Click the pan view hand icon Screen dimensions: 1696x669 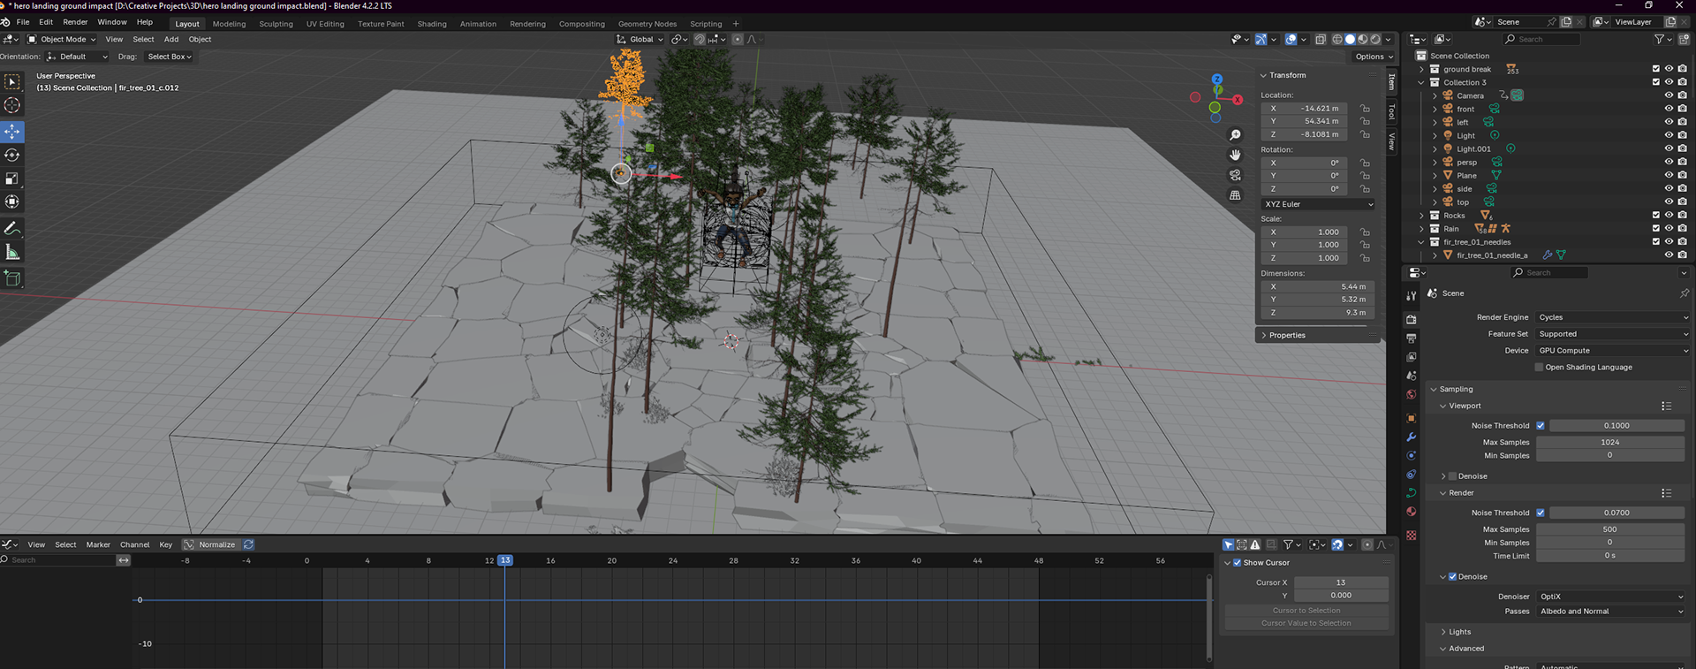[1235, 155]
